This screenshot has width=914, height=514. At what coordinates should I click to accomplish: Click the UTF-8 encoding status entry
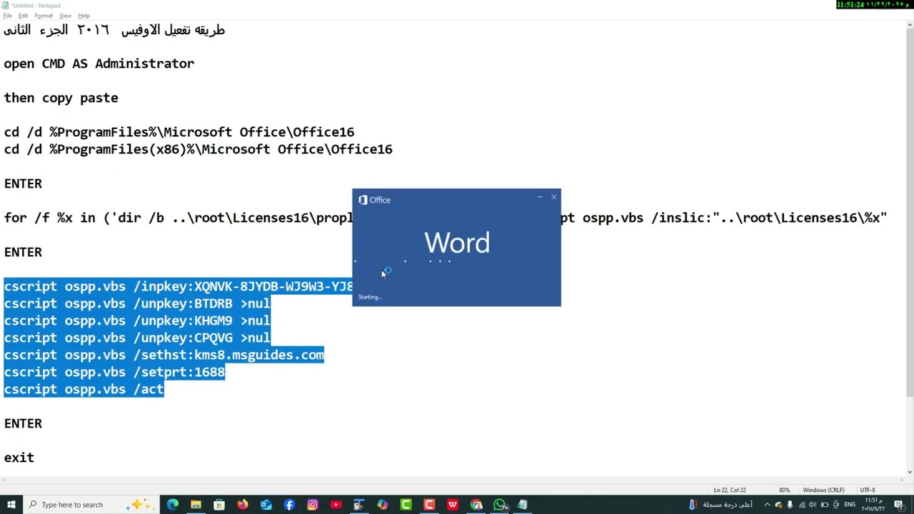pyautogui.click(x=867, y=490)
